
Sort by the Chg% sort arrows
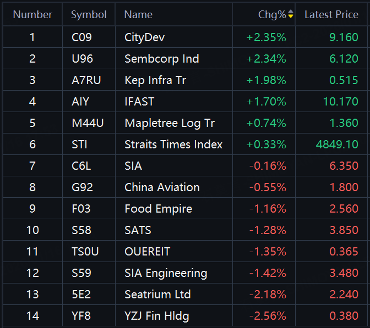point(291,15)
